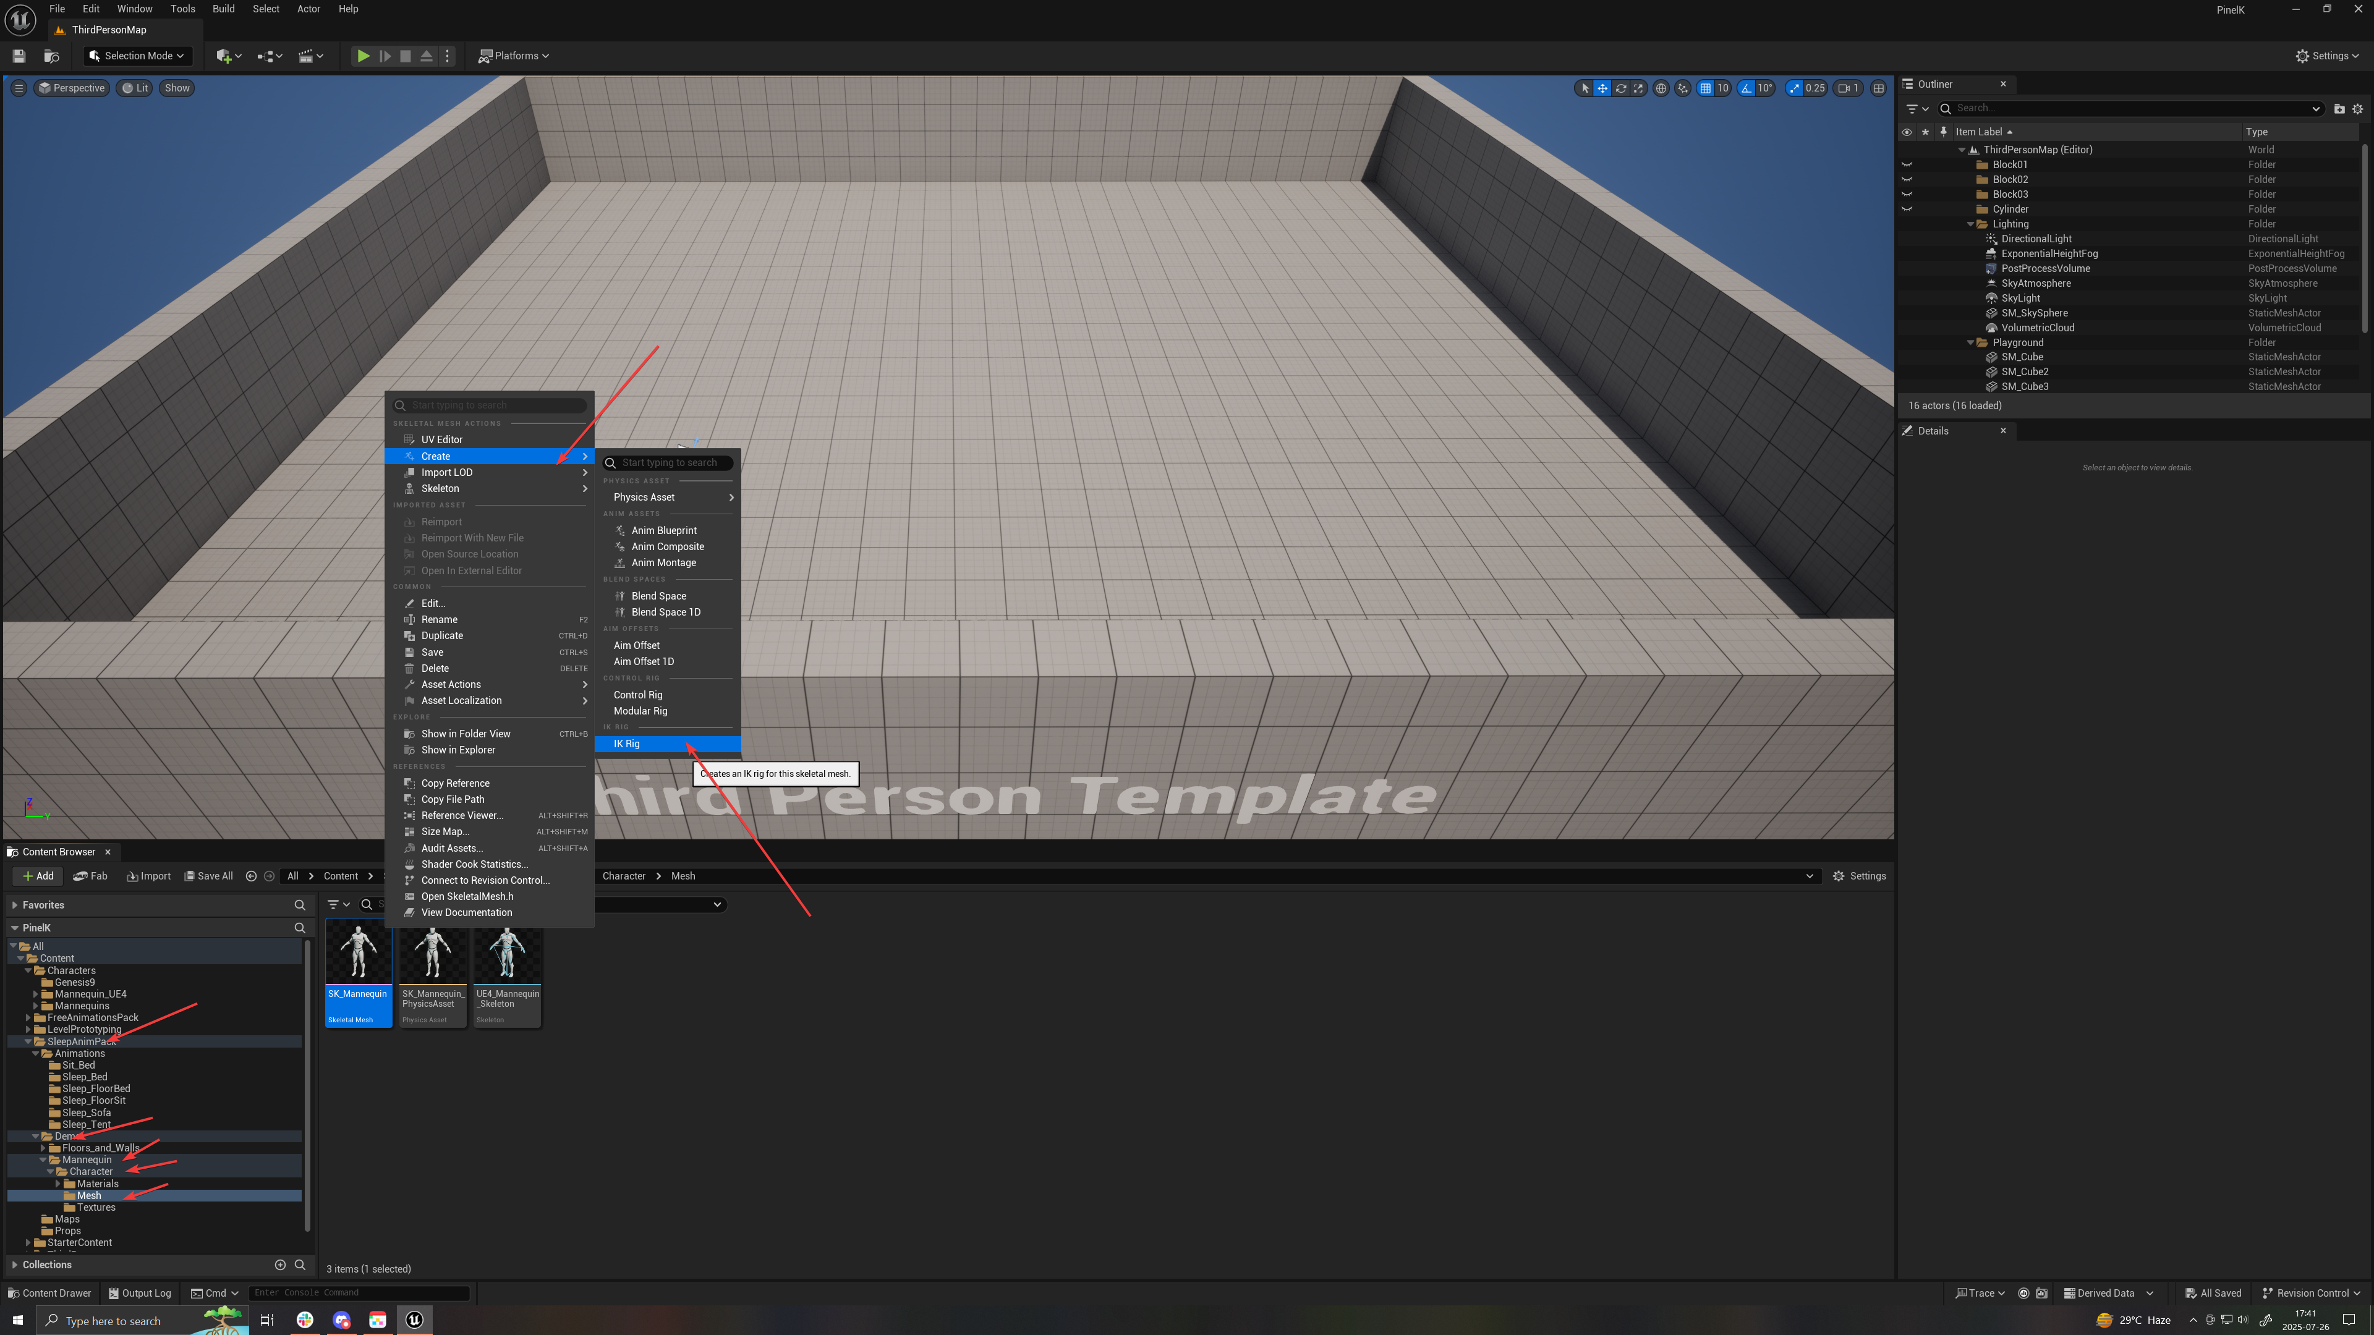Open the Selection Mode dropdown
Viewport: 2374px width, 1335px height.
click(138, 56)
